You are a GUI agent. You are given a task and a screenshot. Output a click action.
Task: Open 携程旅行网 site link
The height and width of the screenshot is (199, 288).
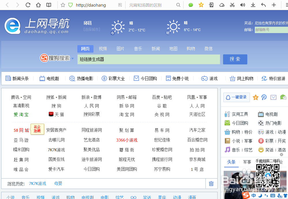pyautogui.click(x=162, y=159)
